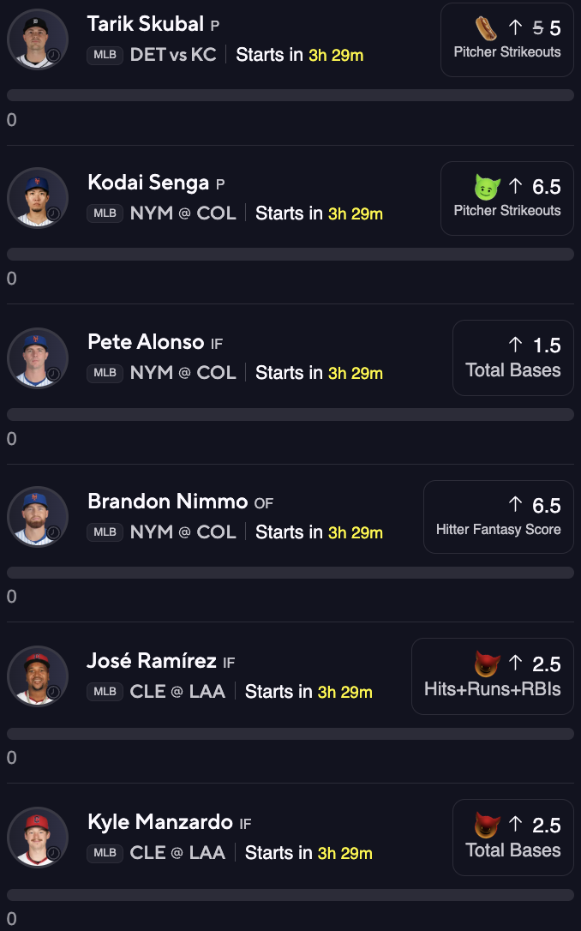The height and width of the screenshot is (931, 581).
Task: Click the up arrow on Brandon Nimmo's 6.5 line
Action: [515, 505]
